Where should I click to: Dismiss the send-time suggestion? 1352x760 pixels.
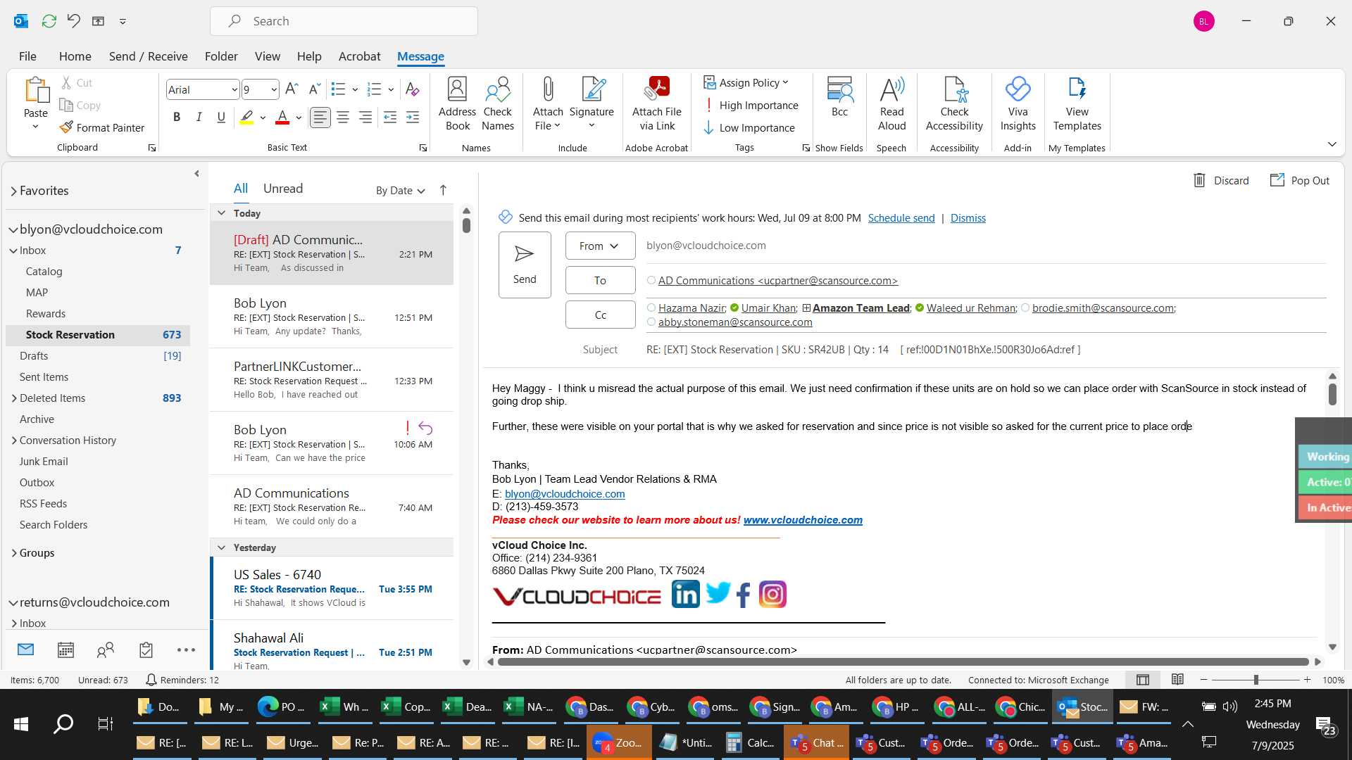coord(968,218)
